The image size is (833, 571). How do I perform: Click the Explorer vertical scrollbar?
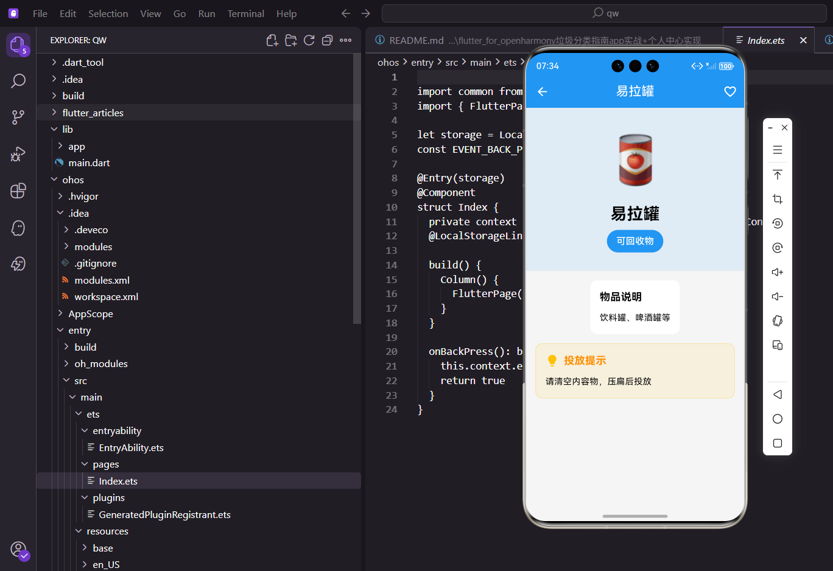(357, 189)
